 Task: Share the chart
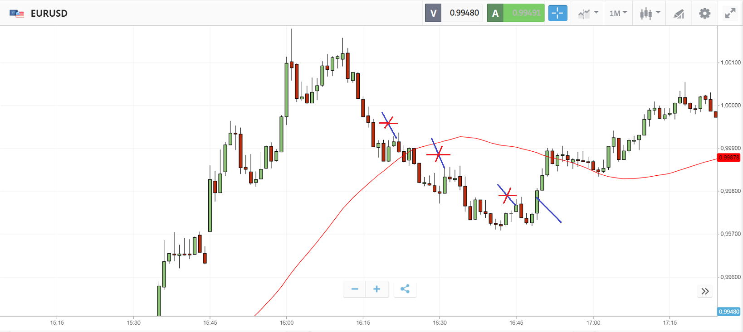tap(405, 289)
